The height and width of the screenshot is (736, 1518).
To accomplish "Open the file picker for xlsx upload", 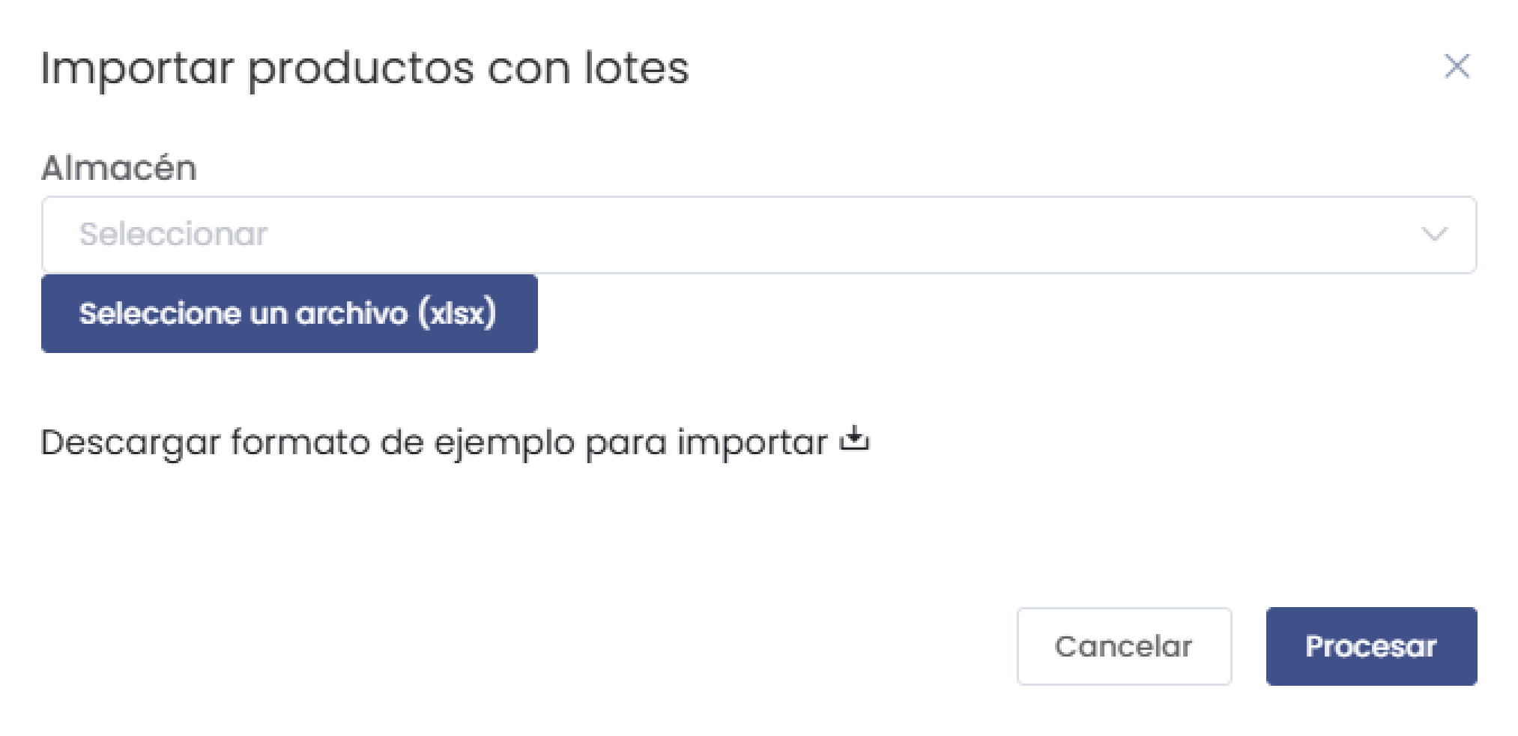I will 289,313.
